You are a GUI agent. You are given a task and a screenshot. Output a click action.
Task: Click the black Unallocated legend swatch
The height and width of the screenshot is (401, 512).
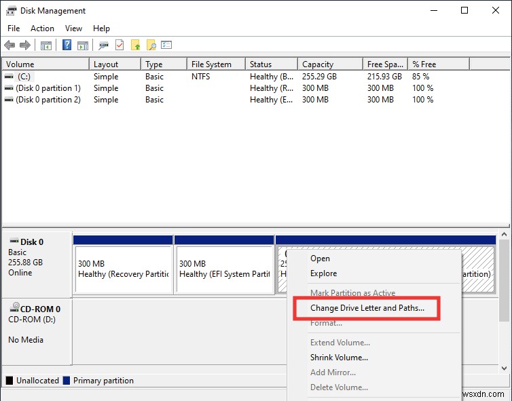[x=10, y=381]
